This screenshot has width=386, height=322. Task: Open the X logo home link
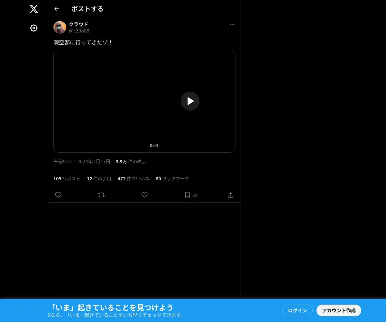(34, 9)
